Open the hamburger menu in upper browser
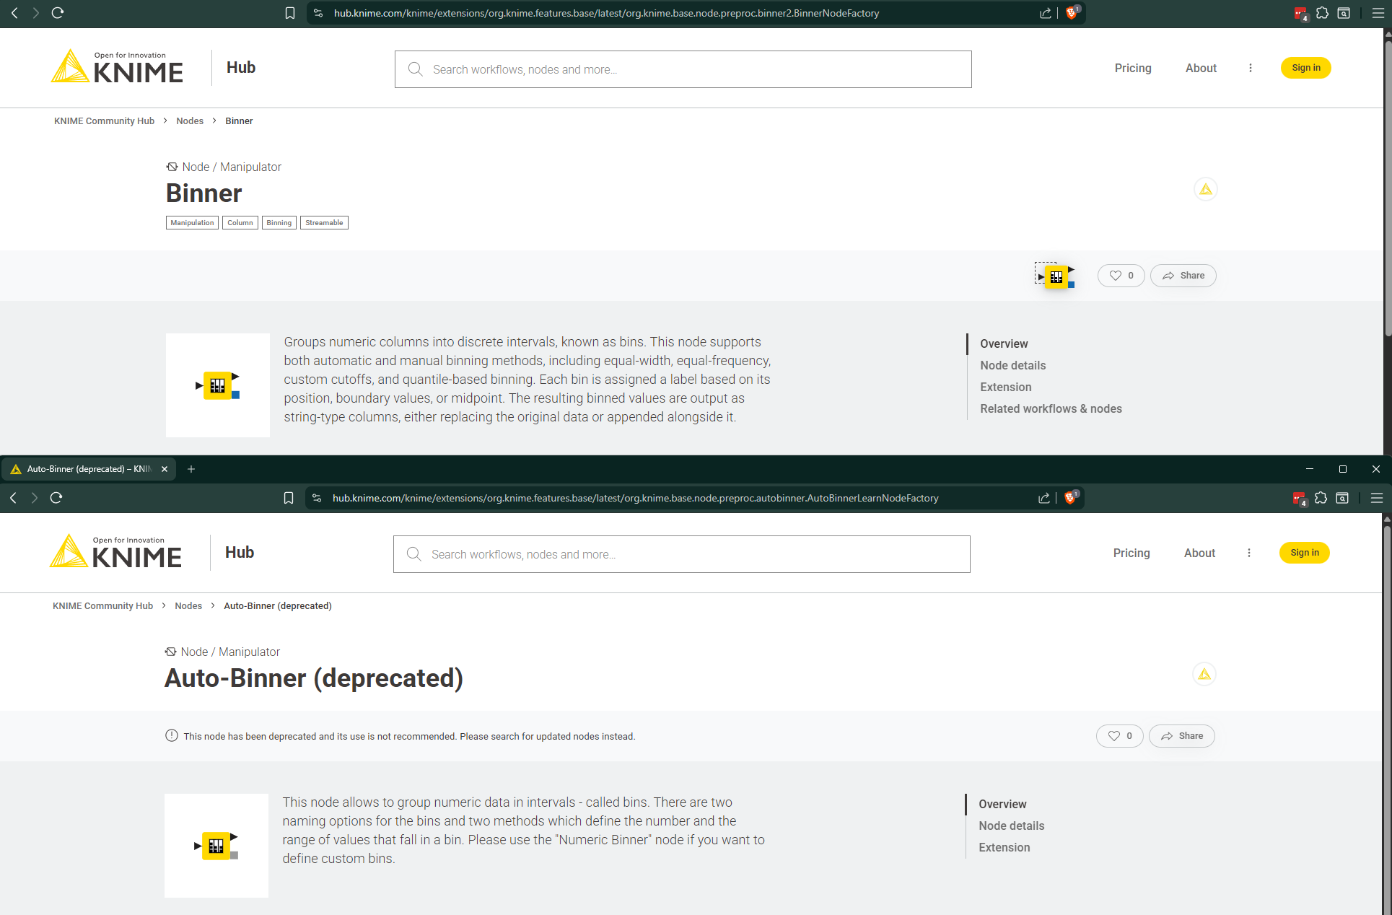Viewport: 1392px width, 915px height. pos(1378,13)
